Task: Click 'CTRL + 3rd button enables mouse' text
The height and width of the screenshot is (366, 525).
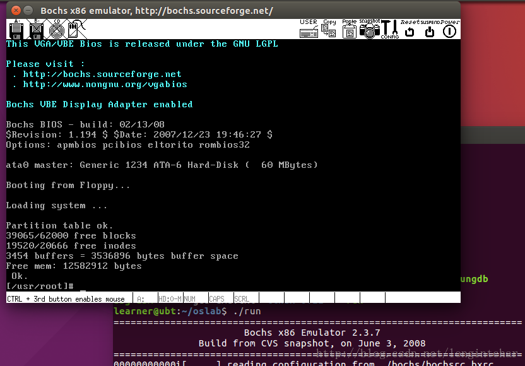Action: coord(66,298)
